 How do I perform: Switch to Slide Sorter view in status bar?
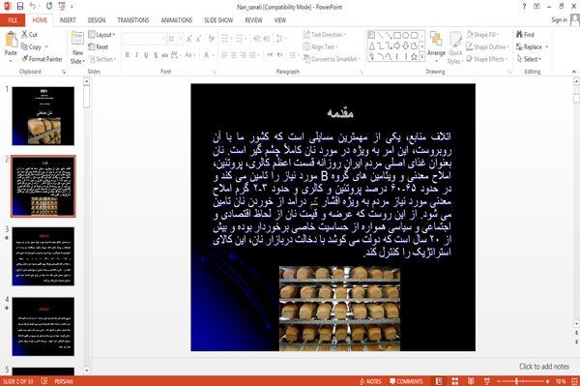[x=454, y=381]
